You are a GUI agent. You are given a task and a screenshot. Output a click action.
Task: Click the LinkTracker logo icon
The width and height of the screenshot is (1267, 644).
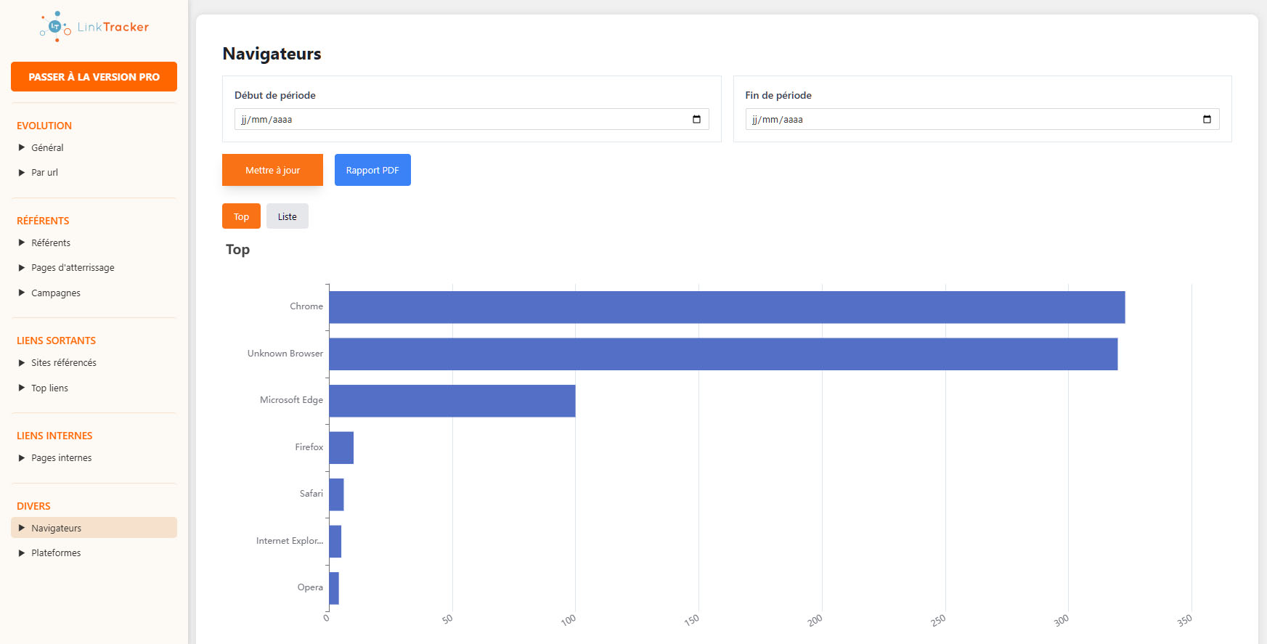coord(55,27)
